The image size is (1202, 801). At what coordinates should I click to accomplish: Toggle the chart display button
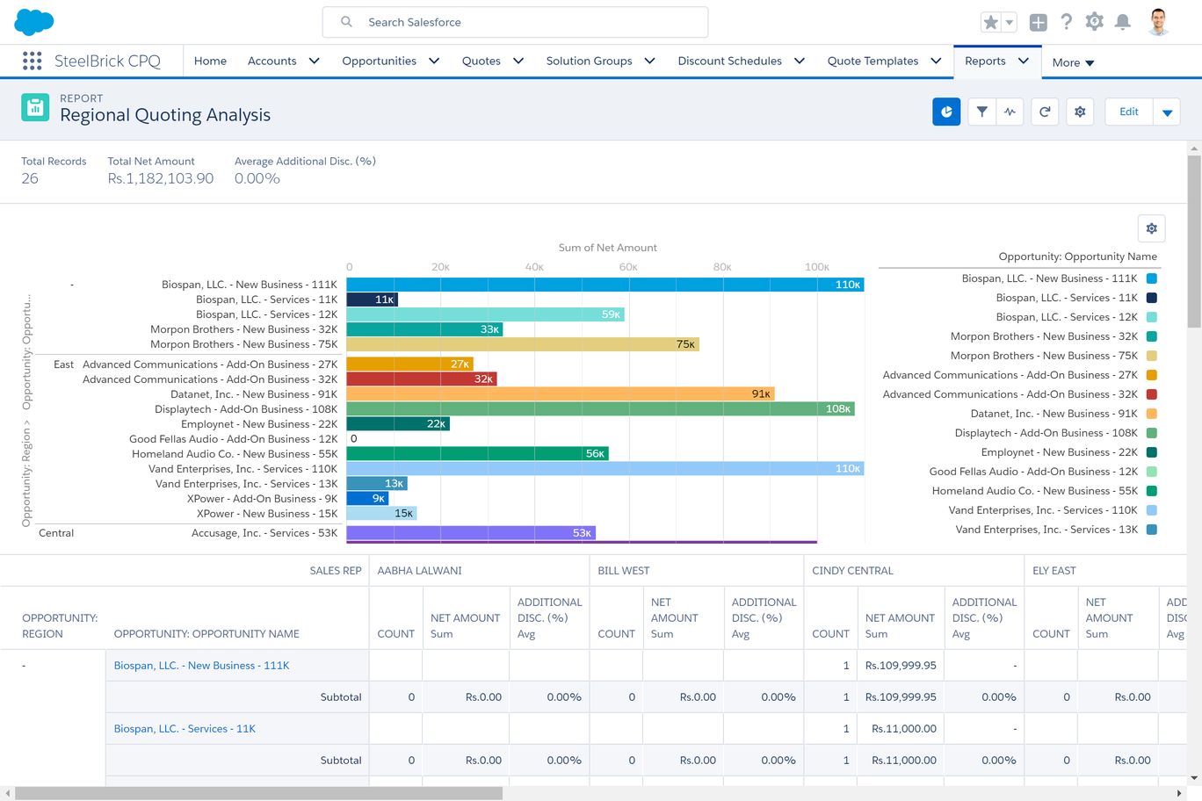[x=946, y=112]
